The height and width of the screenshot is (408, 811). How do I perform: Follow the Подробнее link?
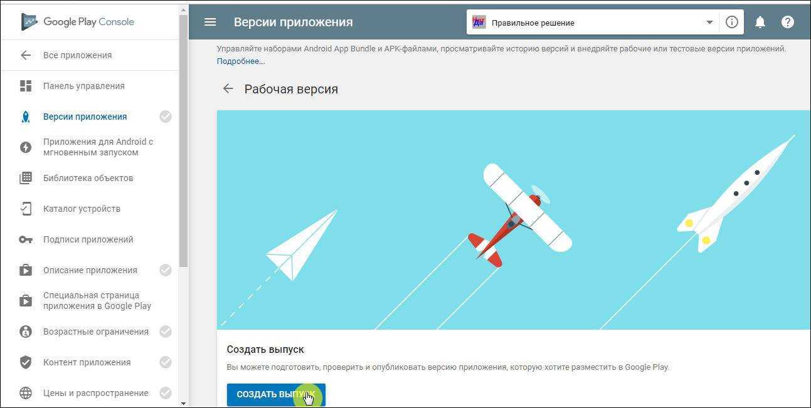tap(241, 61)
